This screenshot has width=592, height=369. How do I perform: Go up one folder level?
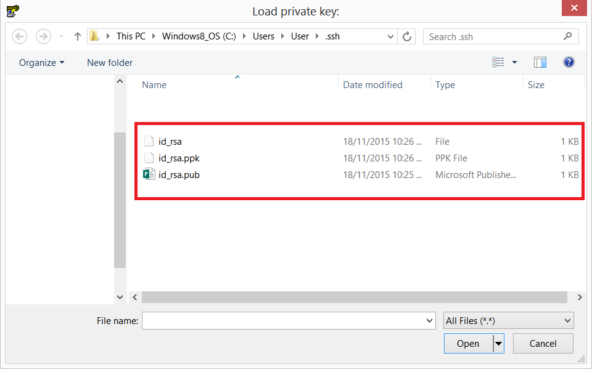[x=78, y=36]
